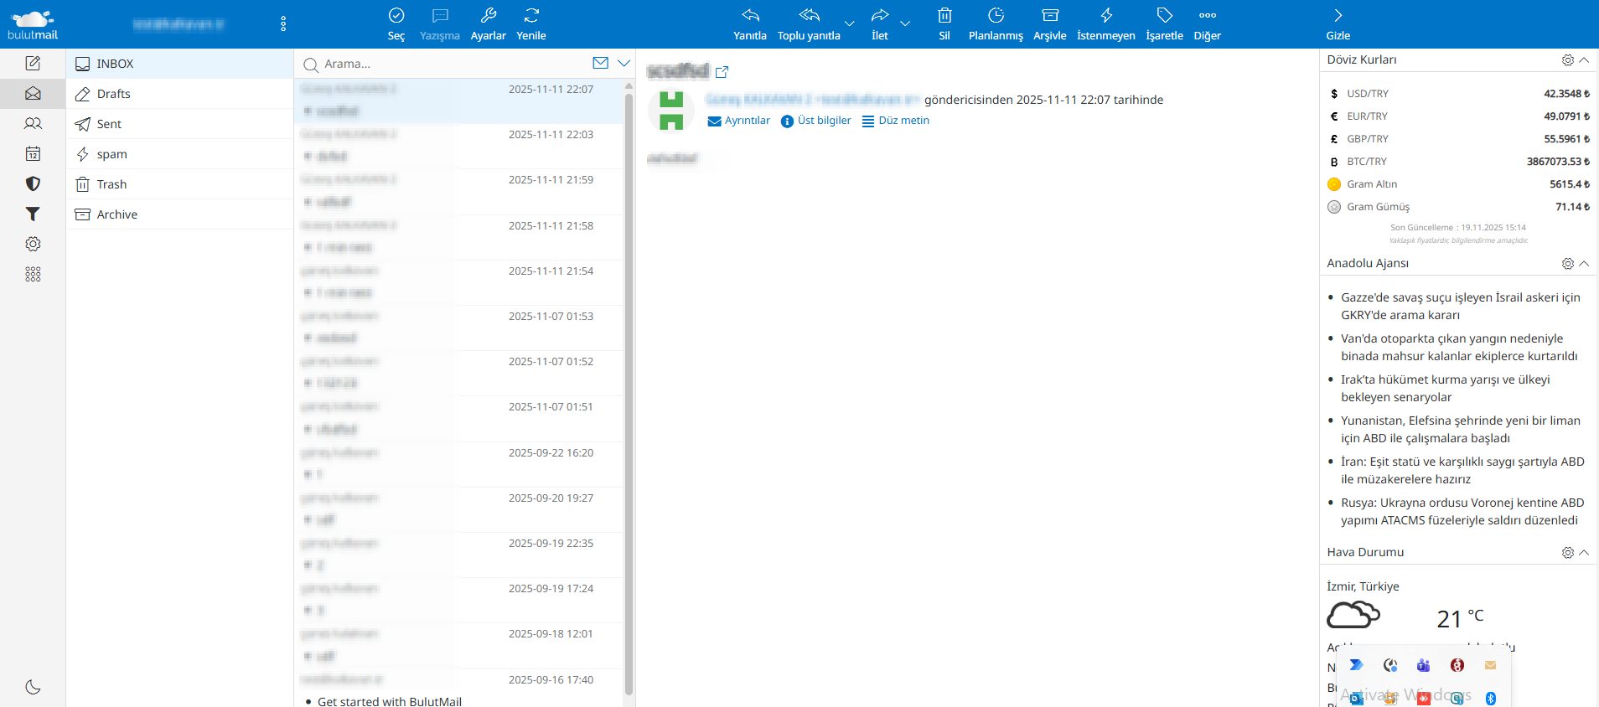The width and height of the screenshot is (1599, 707).
Task: Toggle dark mode moon icon
Action: tap(33, 687)
